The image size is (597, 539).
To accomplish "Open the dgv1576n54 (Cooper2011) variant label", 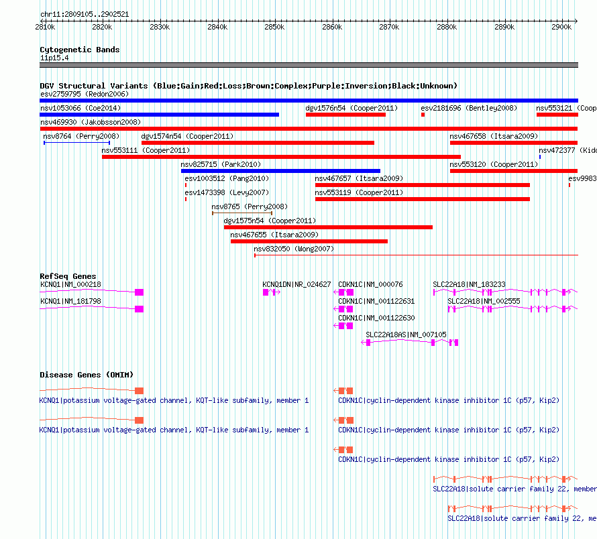I will 351,108.
